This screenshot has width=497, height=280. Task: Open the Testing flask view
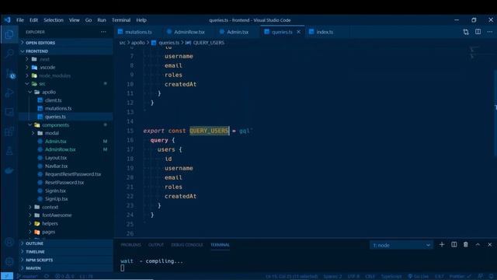(x=9, y=151)
